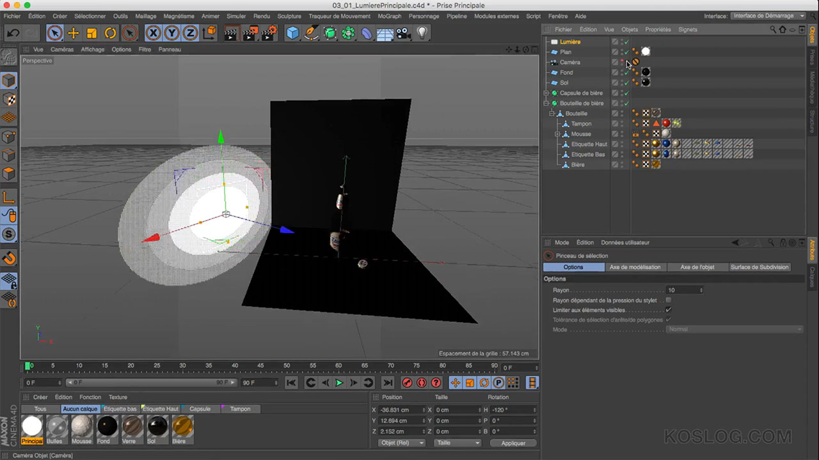Image resolution: width=819 pixels, height=460 pixels.
Task: Select the Move tool in the toolbar
Action: (x=73, y=33)
